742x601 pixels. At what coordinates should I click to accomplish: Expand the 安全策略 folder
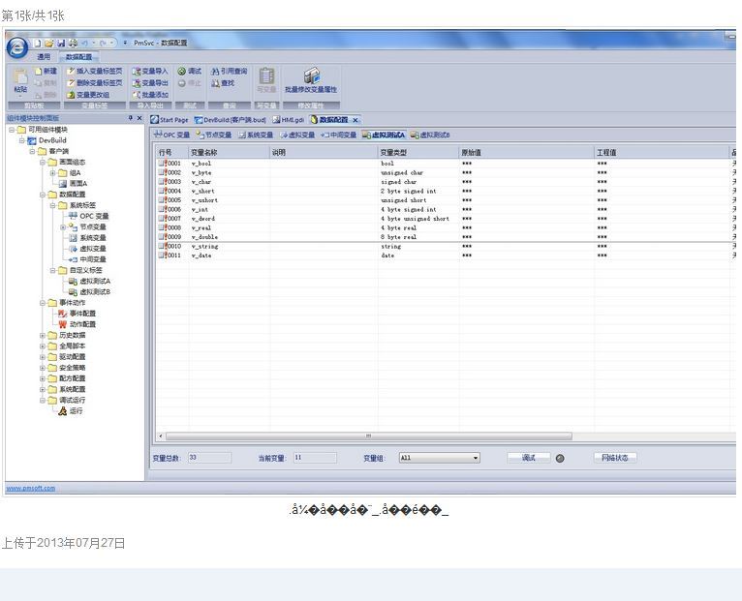(43, 368)
